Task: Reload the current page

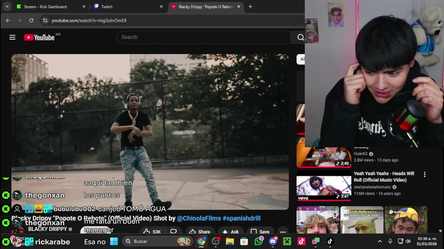Action: coord(31,20)
